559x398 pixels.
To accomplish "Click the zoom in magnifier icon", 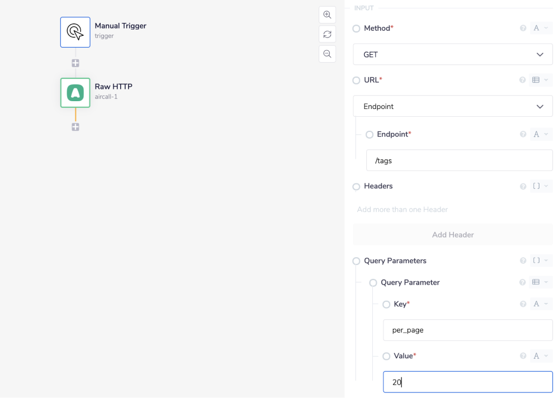I will 327,15.
